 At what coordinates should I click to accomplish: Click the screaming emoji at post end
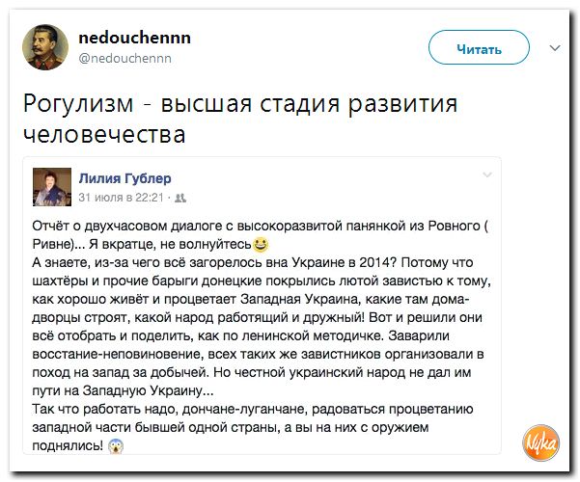pos(117,446)
